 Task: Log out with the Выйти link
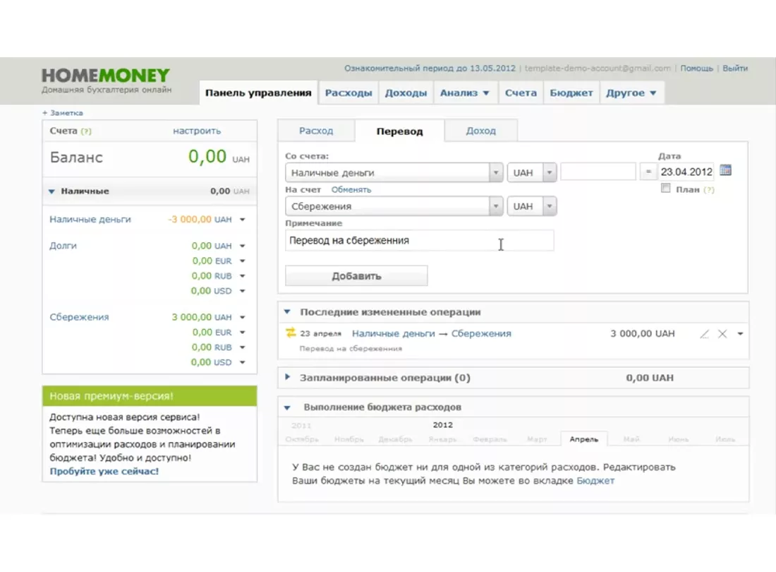[x=735, y=68]
